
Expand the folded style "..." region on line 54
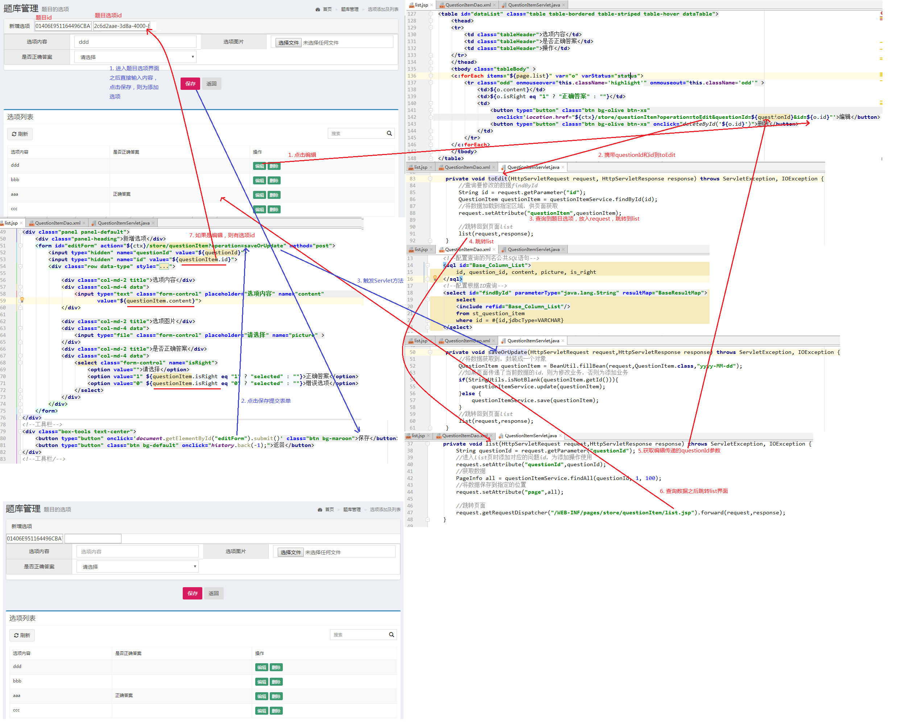tap(164, 266)
